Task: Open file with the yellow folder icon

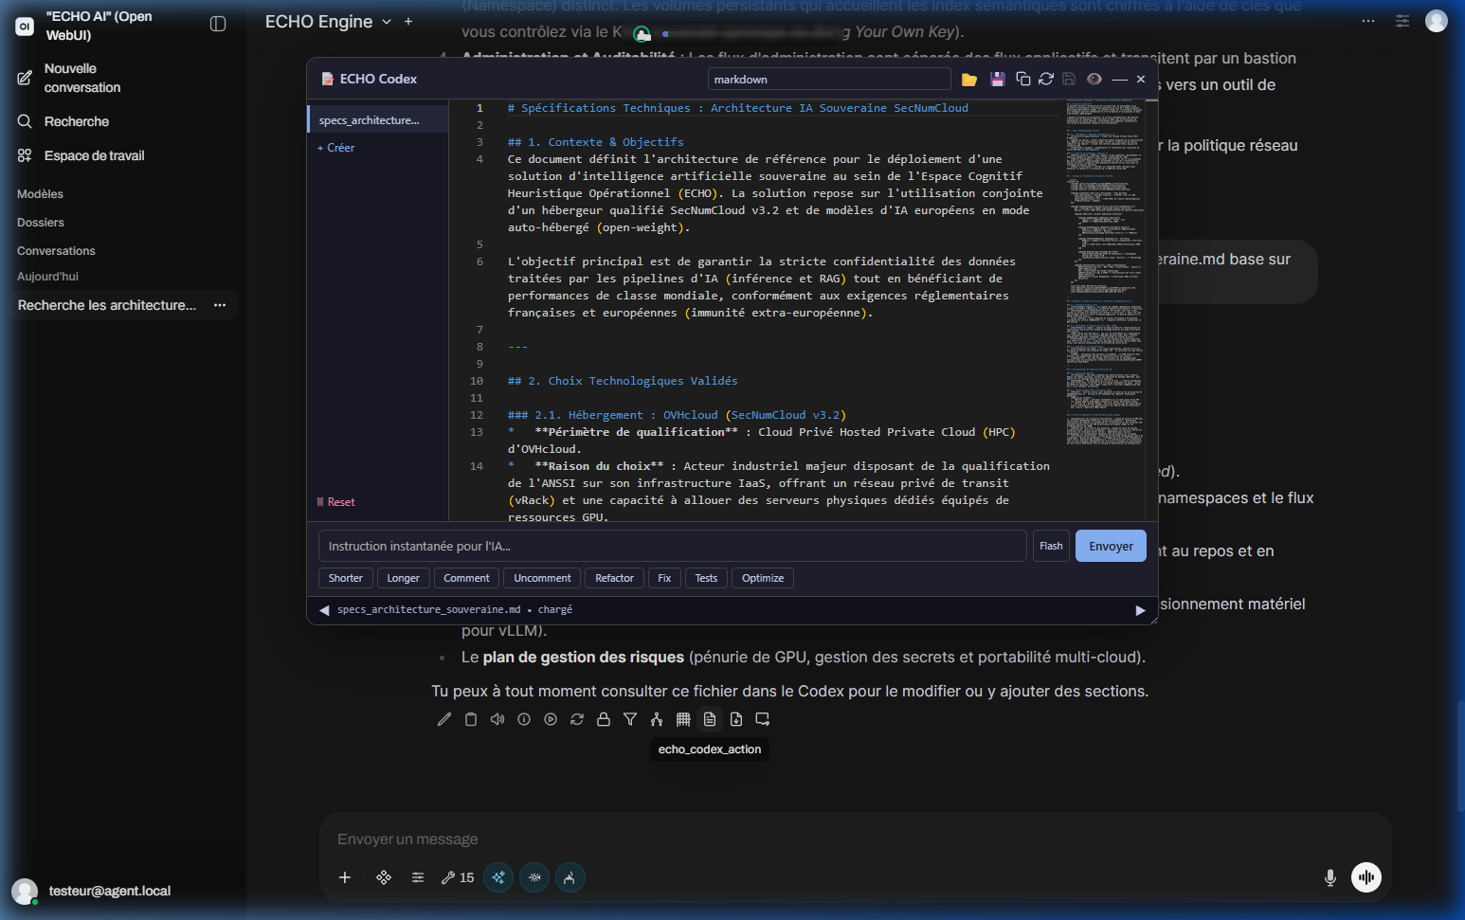Action: click(968, 80)
